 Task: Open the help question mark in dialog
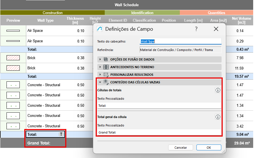point(196,29)
